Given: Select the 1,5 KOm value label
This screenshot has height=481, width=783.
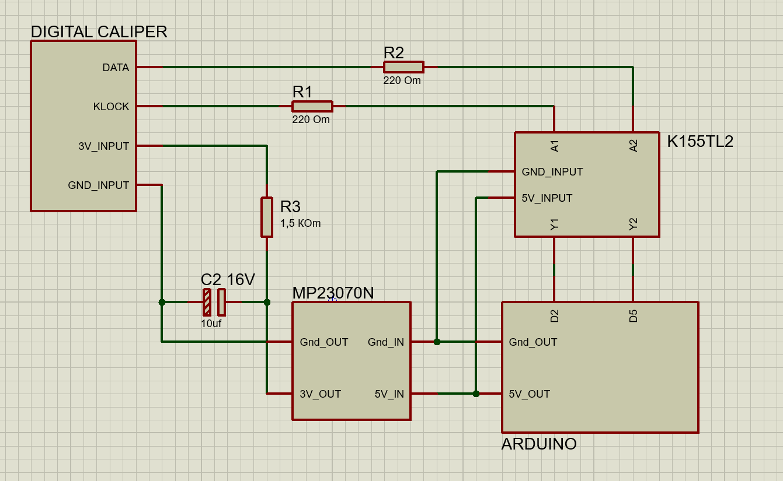Looking at the screenshot, I should 301,223.
